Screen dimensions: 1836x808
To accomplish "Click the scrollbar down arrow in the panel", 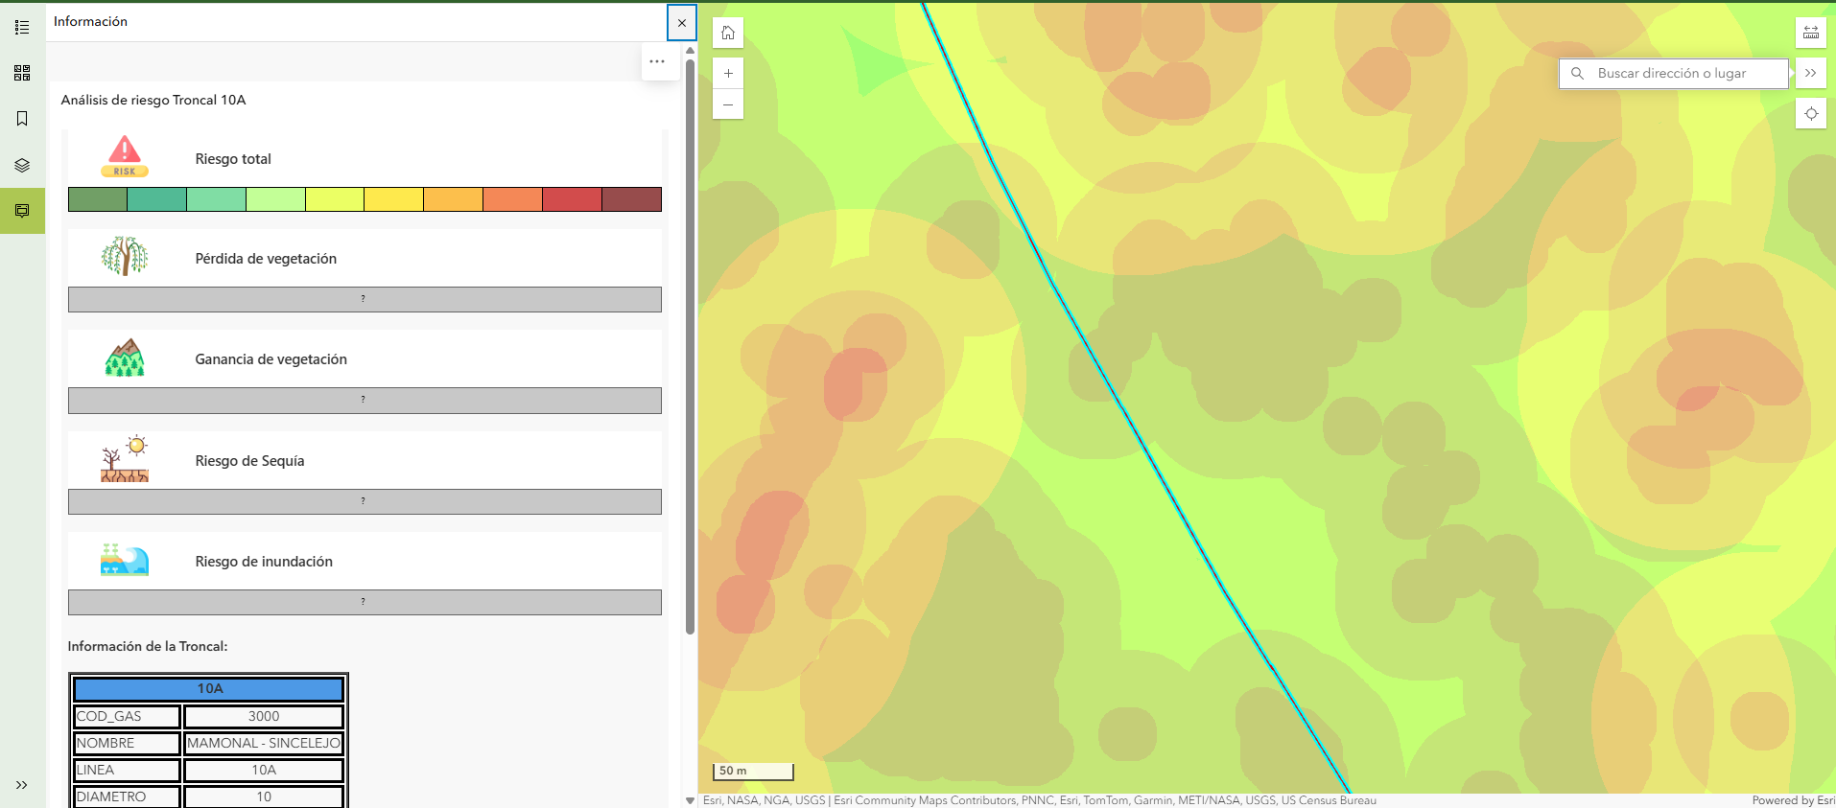I will pyautogui.click(x=690, y=800).
